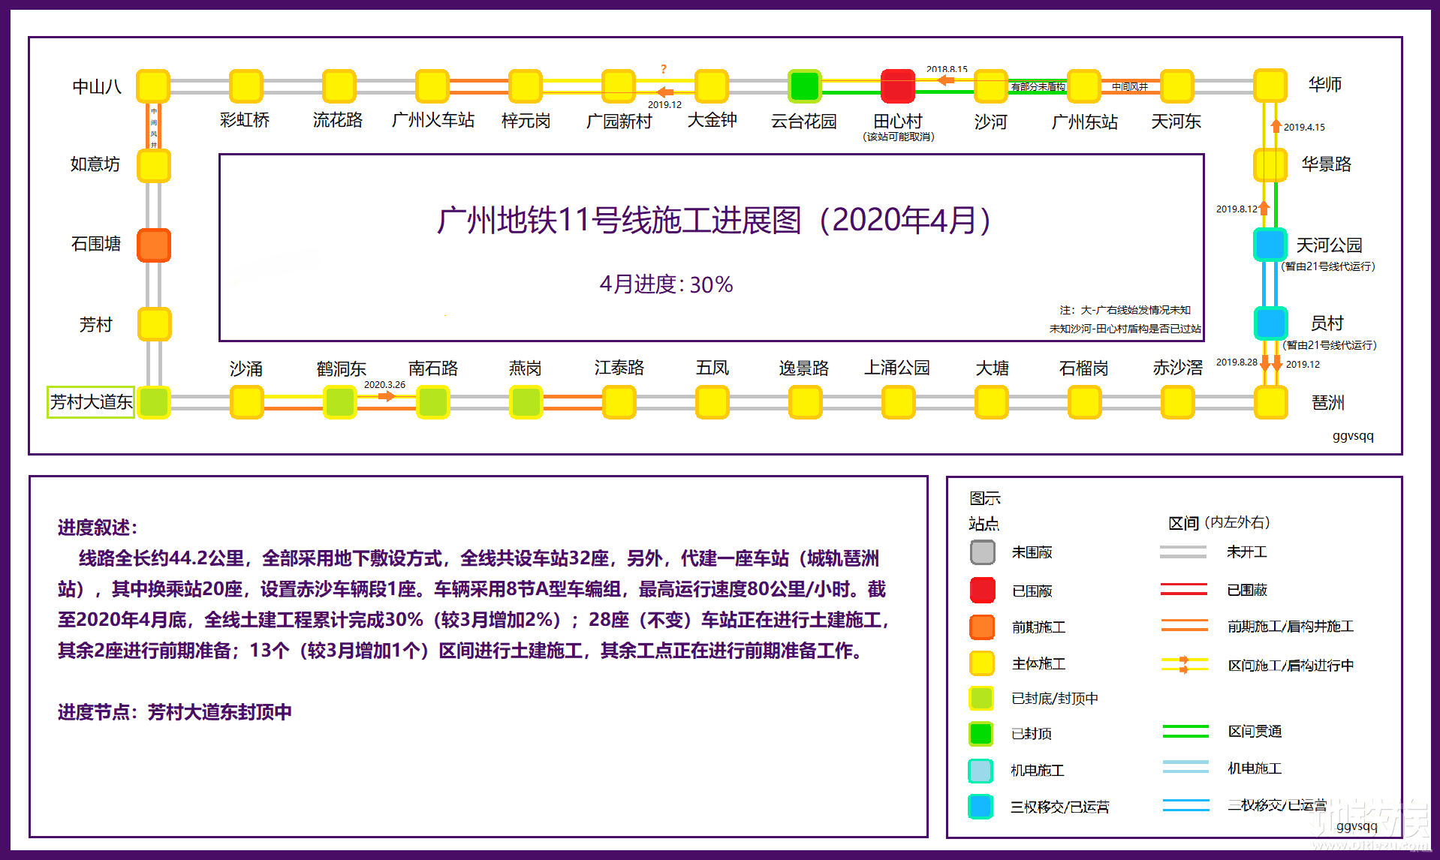Click the 4月进度: 30% text
The height and width of the screenshot is (860, 1440).
pyautogui.click(x=666, y=284)
